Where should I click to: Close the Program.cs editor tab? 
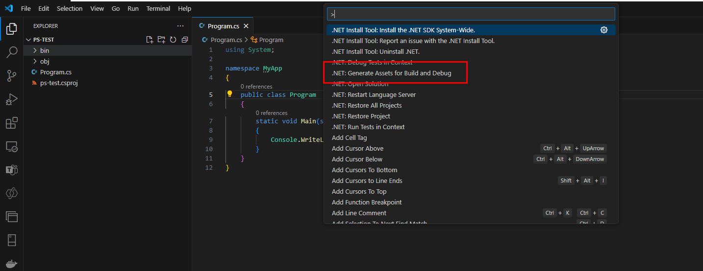[x=246, y=26]
